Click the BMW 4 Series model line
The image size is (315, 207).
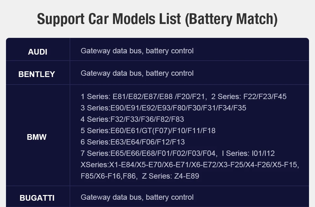(x=132, y=119)
